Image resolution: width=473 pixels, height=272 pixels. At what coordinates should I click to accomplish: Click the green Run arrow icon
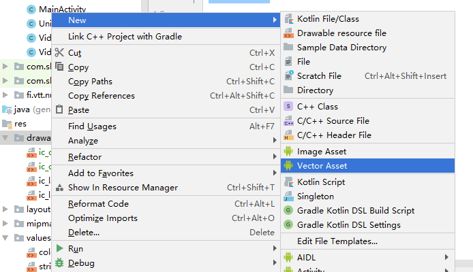(60, 248)
